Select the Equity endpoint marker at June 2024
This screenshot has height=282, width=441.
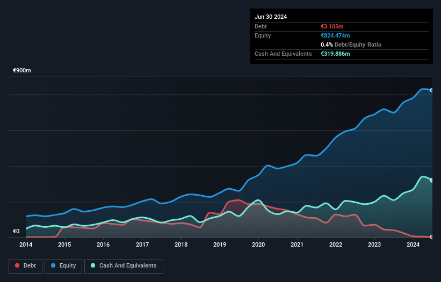point(432,90)
